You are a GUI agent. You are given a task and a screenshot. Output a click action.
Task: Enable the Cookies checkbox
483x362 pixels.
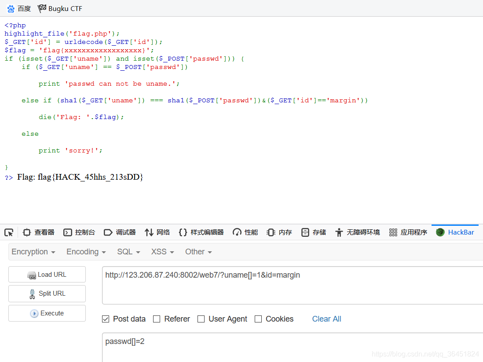pyautogui.click(x=258, y=319)
